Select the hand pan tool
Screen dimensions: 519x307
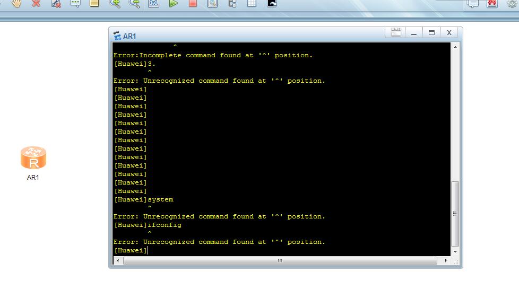[x=16, y=4]
